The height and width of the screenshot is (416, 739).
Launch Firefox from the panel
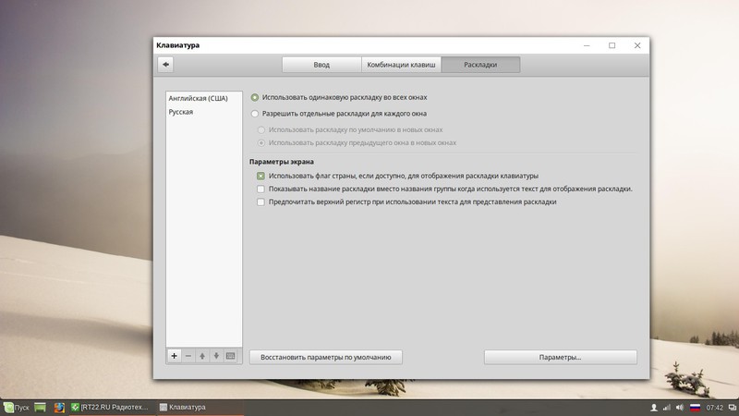58,407
